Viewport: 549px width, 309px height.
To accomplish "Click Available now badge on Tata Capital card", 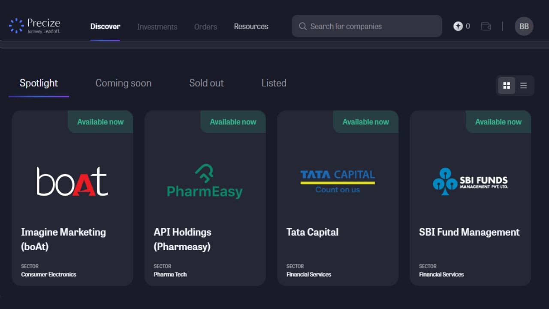I will tap(365, 122).
